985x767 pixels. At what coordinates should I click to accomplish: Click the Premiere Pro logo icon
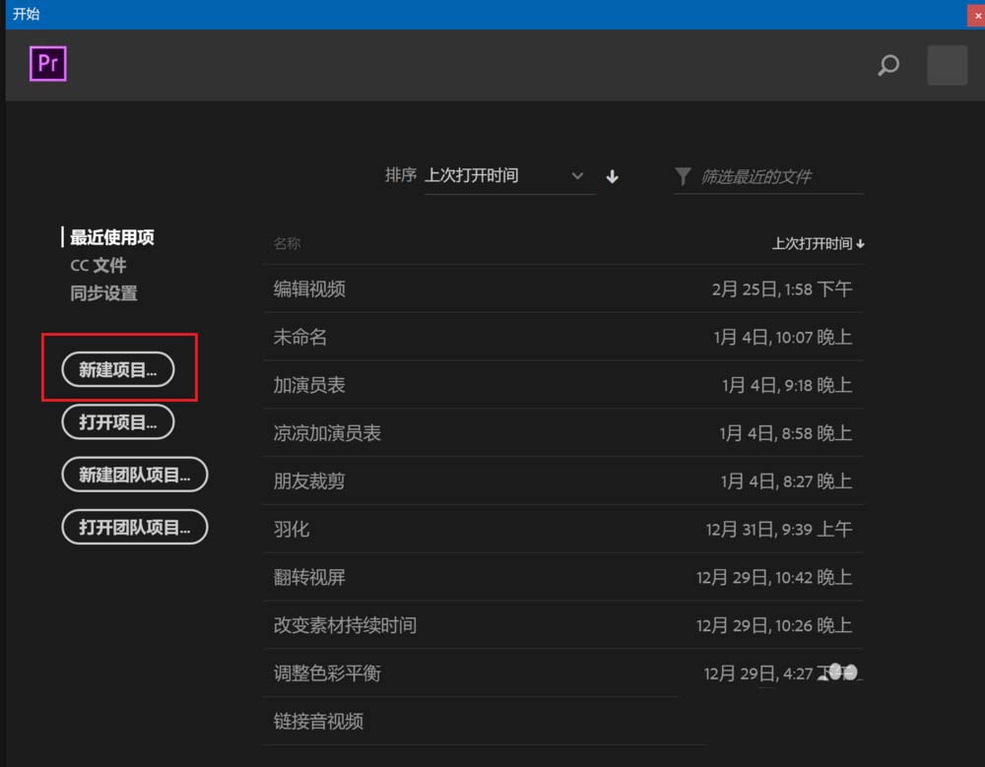click(46, 63)
